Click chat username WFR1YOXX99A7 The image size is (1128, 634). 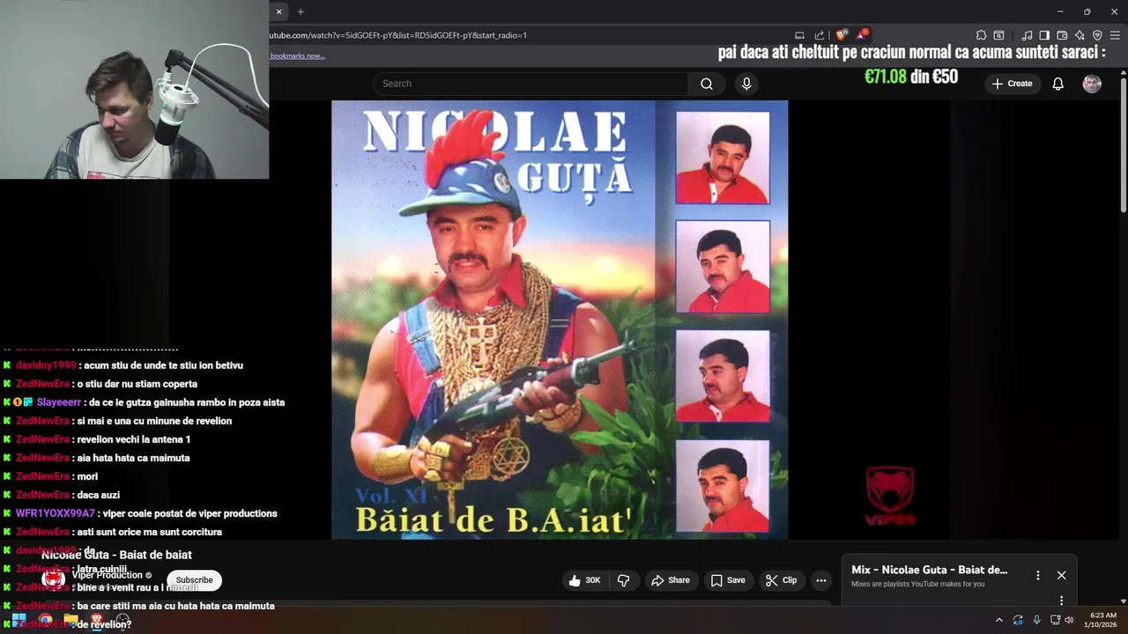pyautogui.click(x=55, y=513)
